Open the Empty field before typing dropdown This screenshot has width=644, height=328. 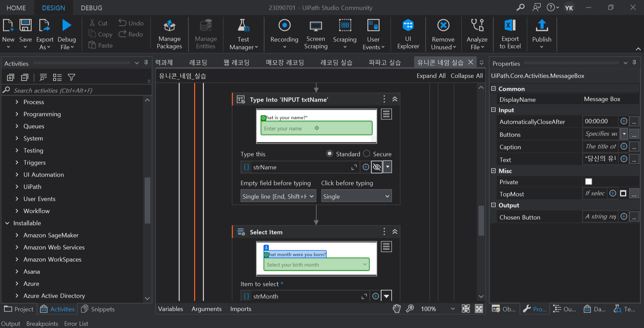[x=278, y=196]
